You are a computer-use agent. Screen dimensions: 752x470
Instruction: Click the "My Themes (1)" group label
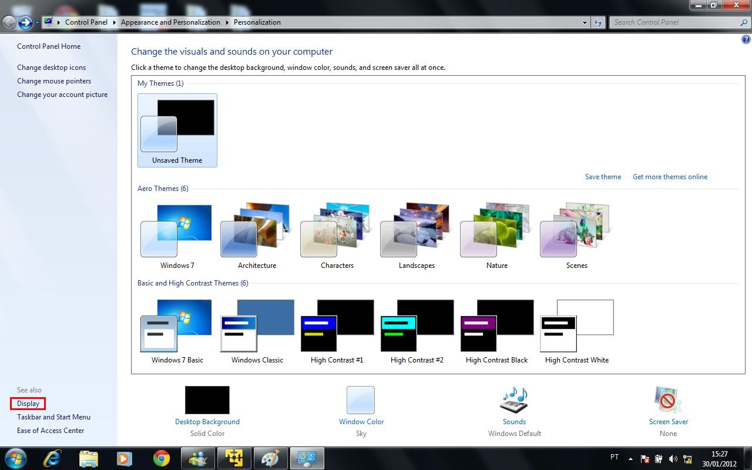(x=160, y=83)
